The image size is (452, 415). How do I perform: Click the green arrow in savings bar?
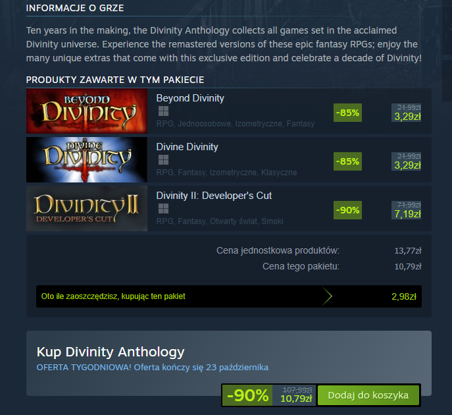tap(327, 296)
